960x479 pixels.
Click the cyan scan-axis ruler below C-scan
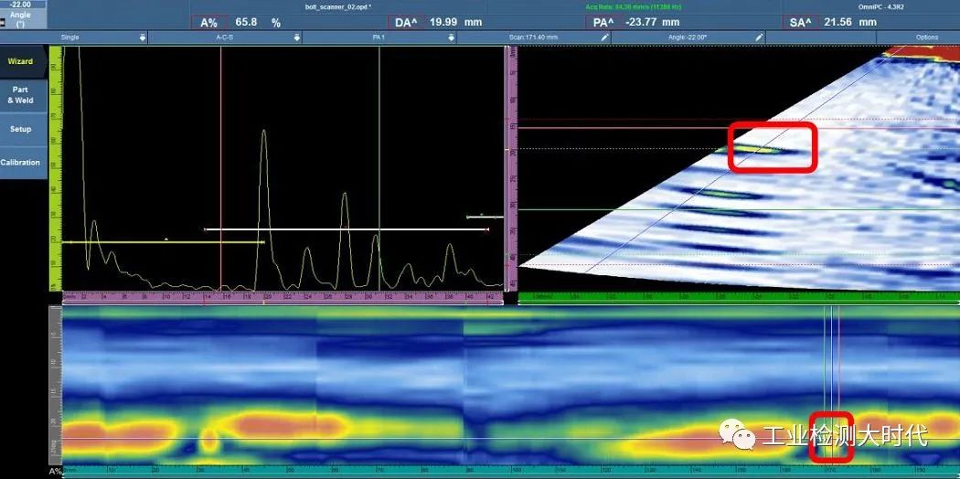coord(511,469)
